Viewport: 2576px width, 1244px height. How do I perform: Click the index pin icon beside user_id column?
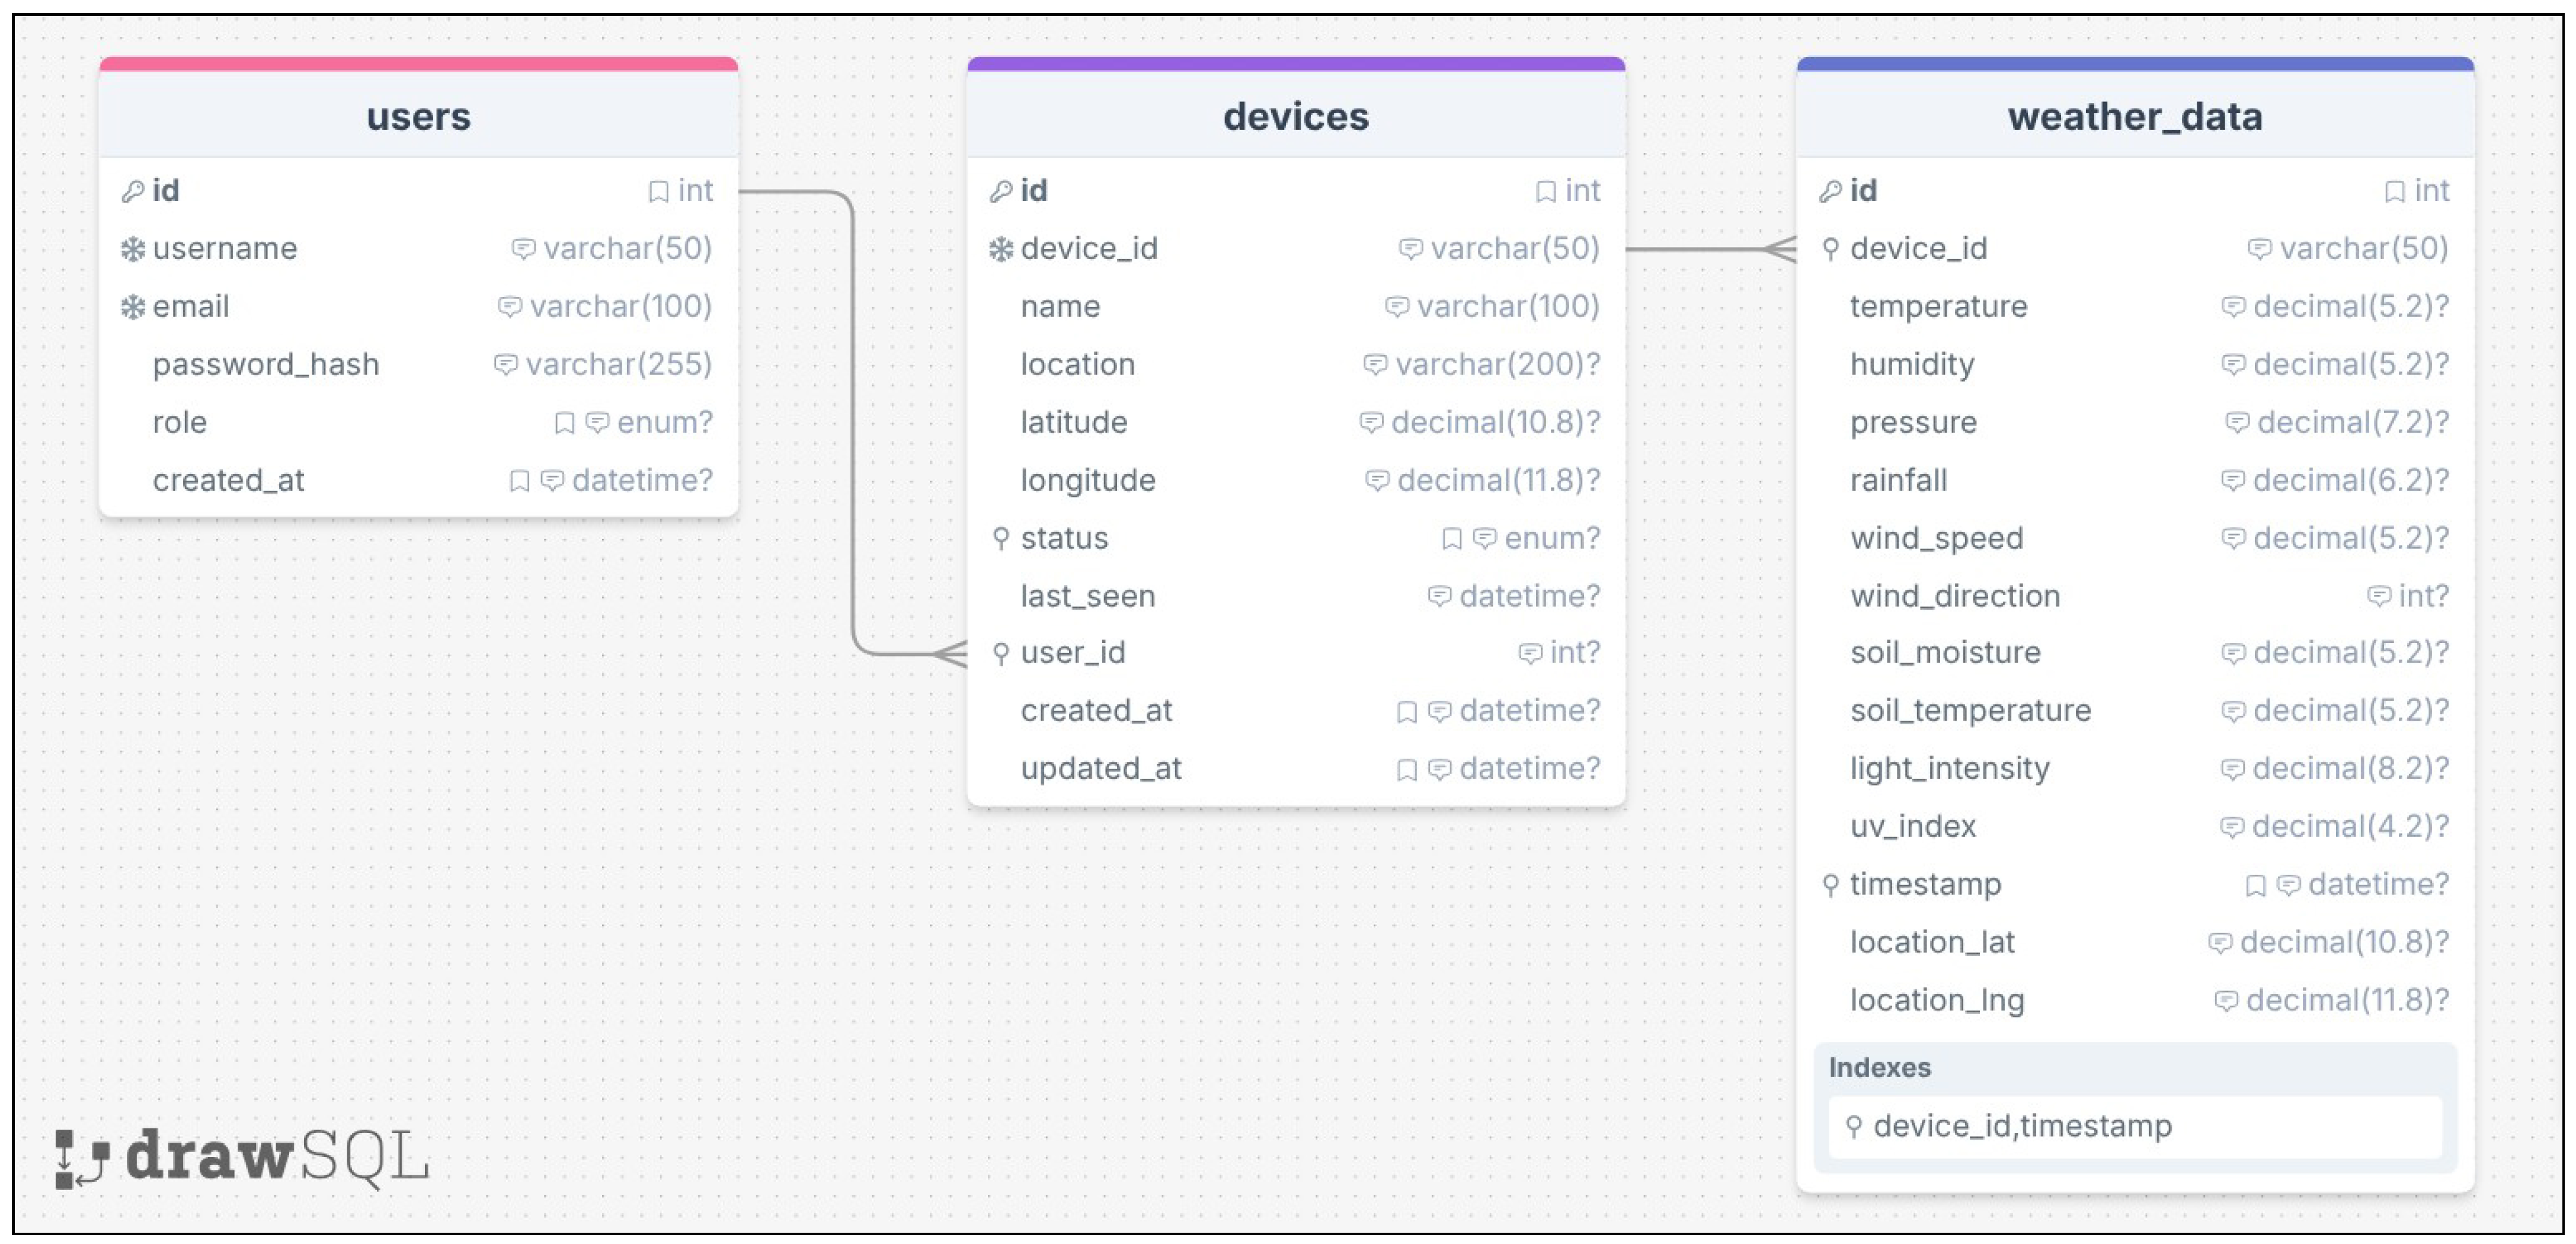pyautogui.click(x=1000, y=654)
